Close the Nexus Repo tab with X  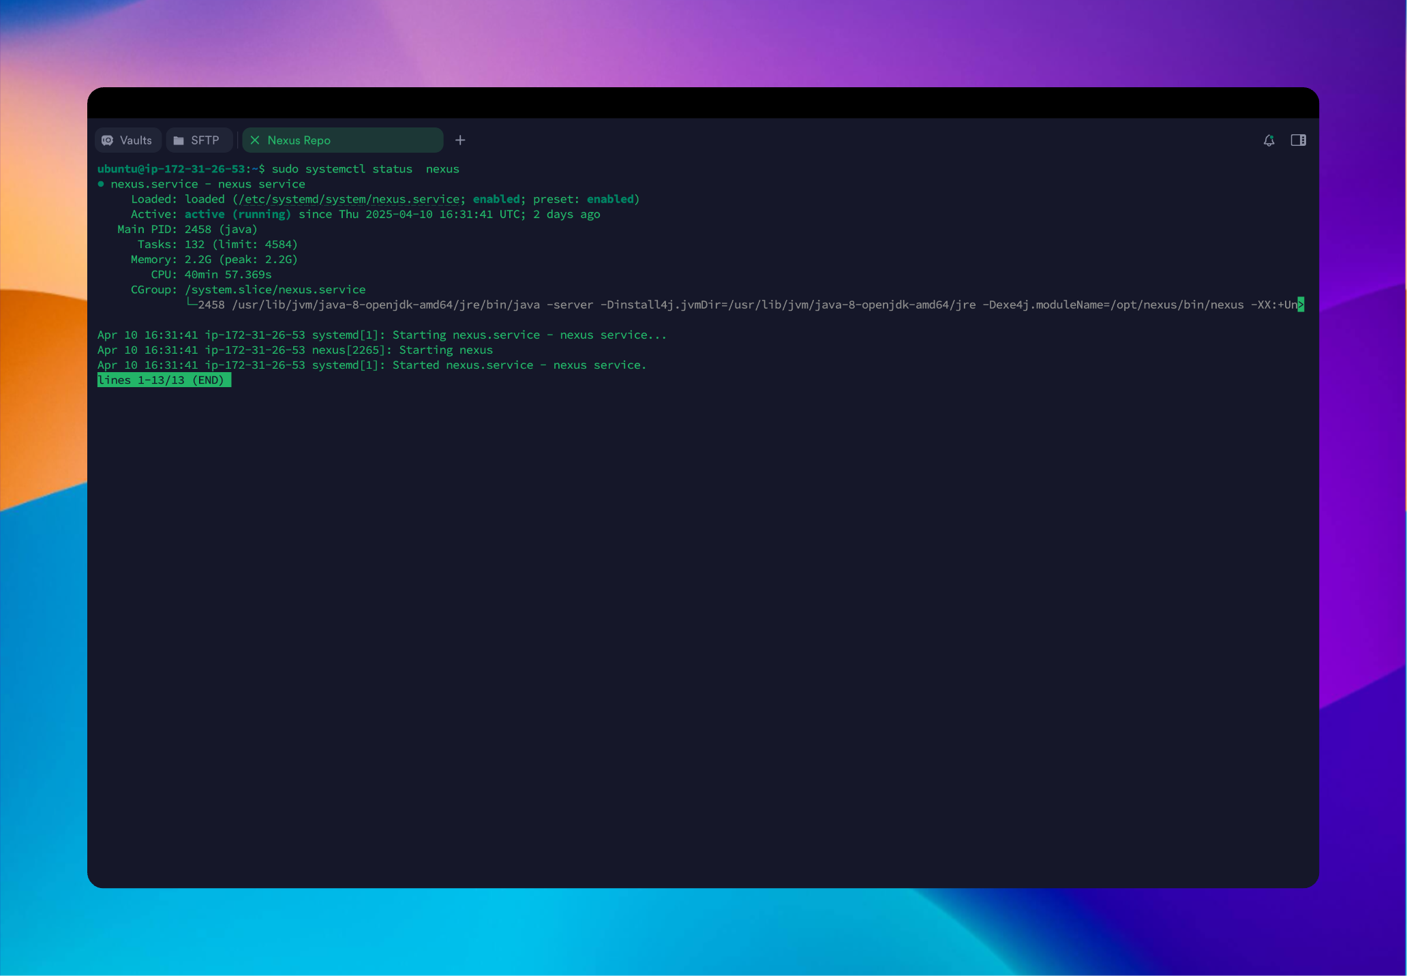255,140
